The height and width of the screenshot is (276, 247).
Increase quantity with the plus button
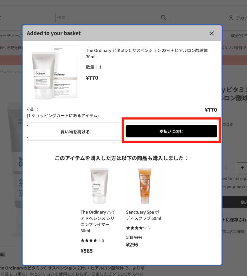pyautogui.click(x=242, y=168)
